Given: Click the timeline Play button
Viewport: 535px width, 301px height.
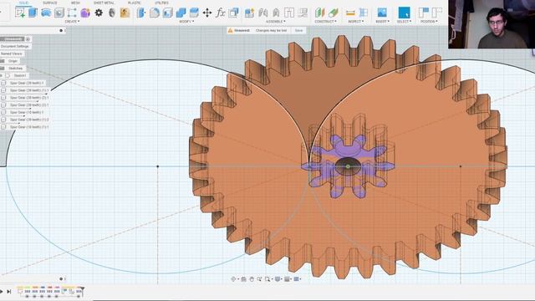Looking at the screenshot, I should point(2,292).
